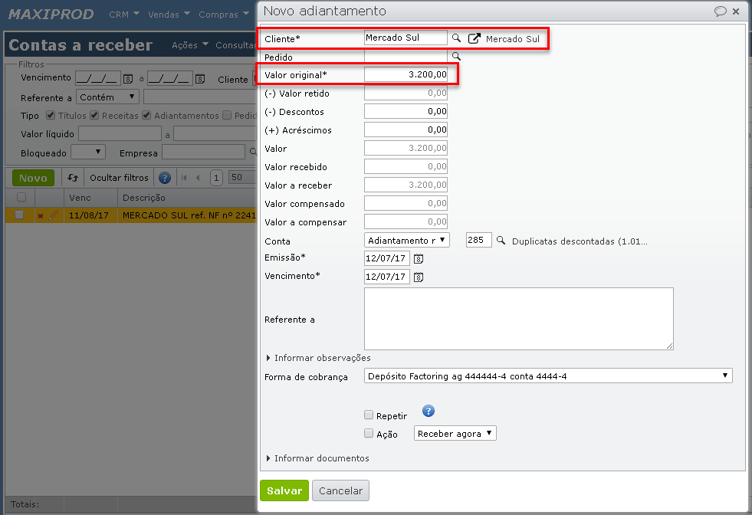752x515 pixels.
Task: Expand Informar documentos section
Action: click(x=317, y=458)
